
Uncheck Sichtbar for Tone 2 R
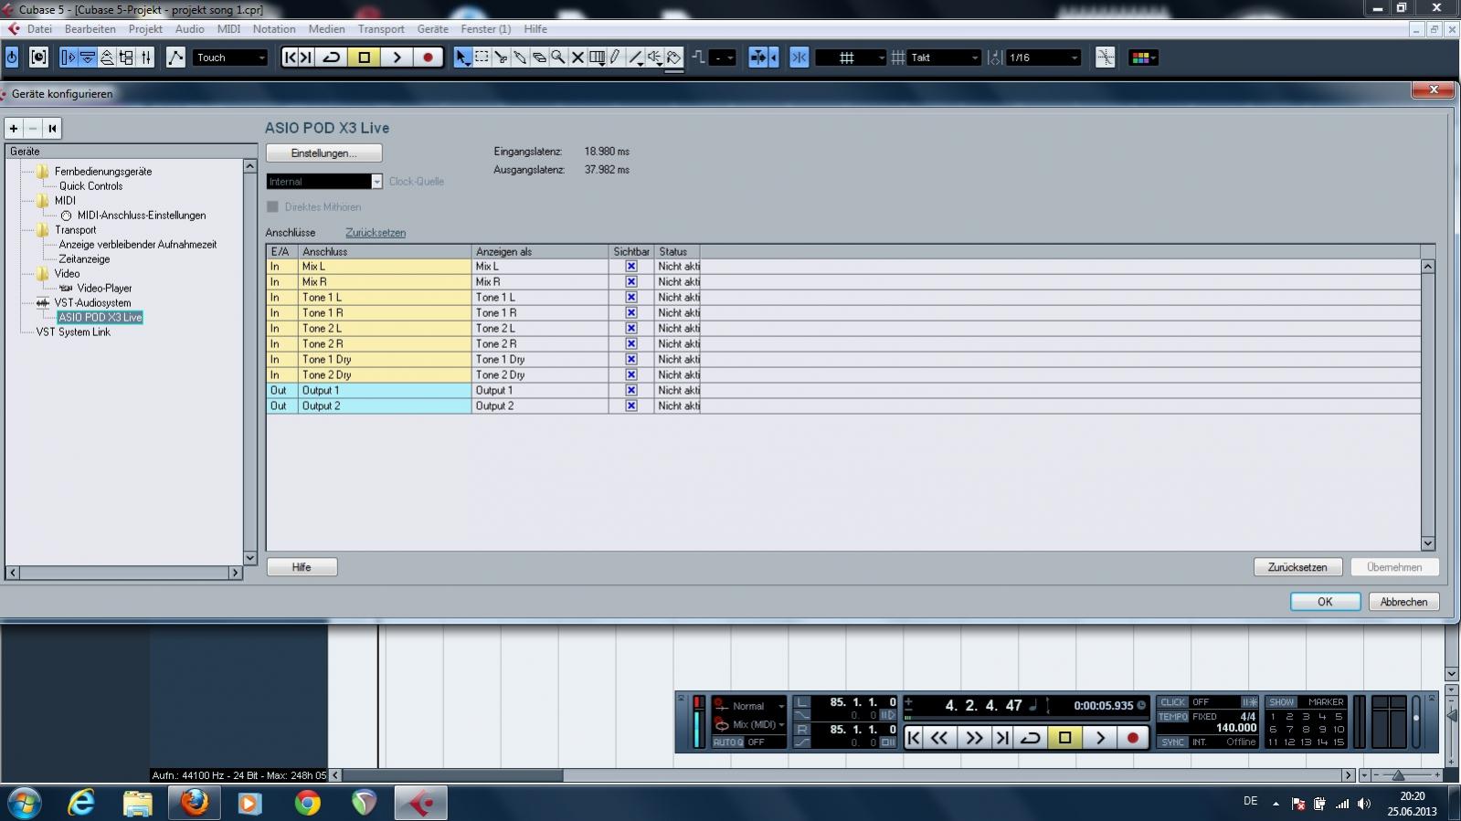(630, 344)
